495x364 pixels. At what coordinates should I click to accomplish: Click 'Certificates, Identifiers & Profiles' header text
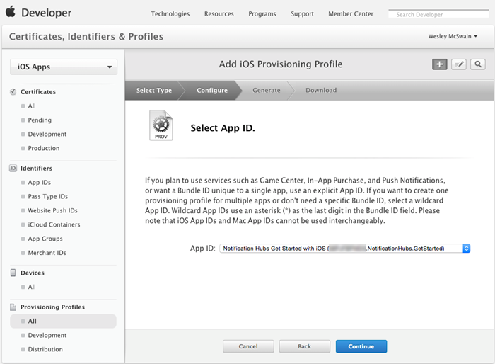click(86, 36)
